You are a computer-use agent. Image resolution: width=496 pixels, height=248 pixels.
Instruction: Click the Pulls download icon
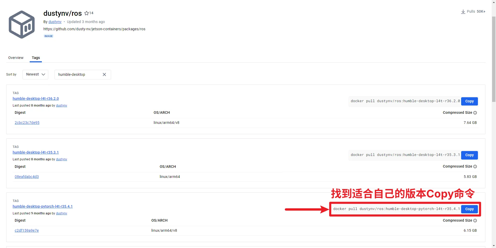[463, 12]
